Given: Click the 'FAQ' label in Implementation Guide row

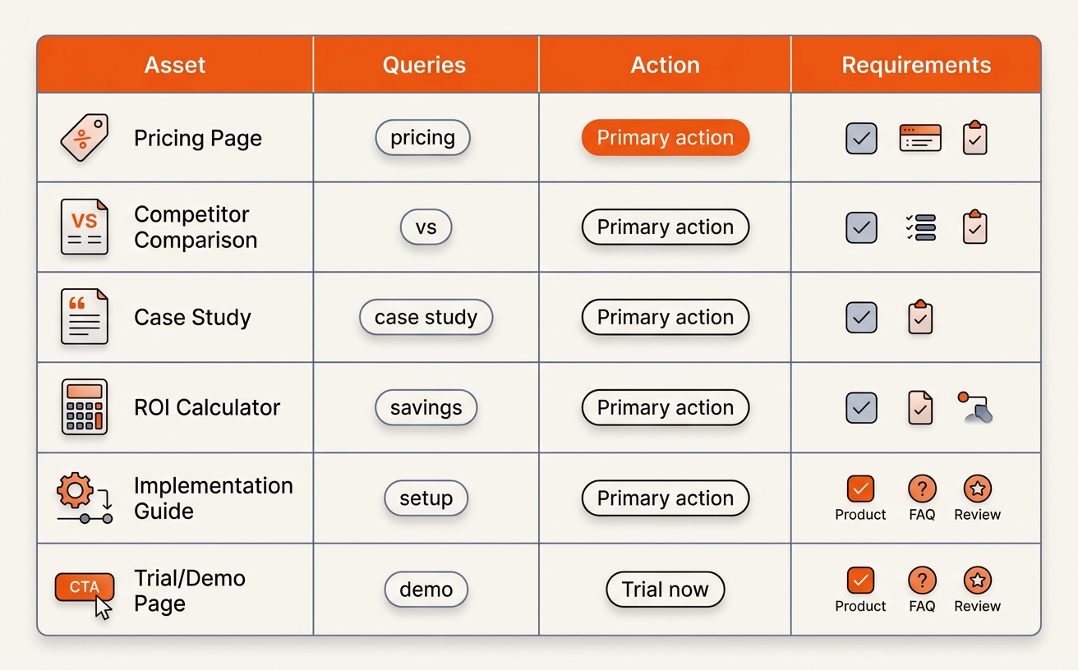Looking at the screenshot, I should tap(922, 515).
